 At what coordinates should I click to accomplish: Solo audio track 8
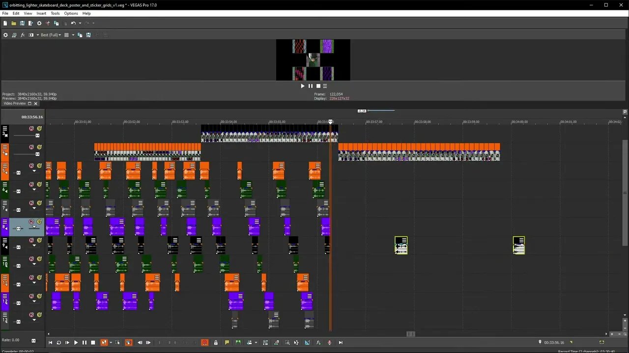[39, 222]
